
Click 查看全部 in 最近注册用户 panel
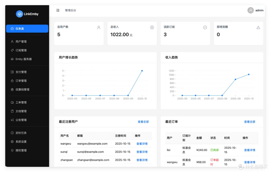[x=143, y=122]
